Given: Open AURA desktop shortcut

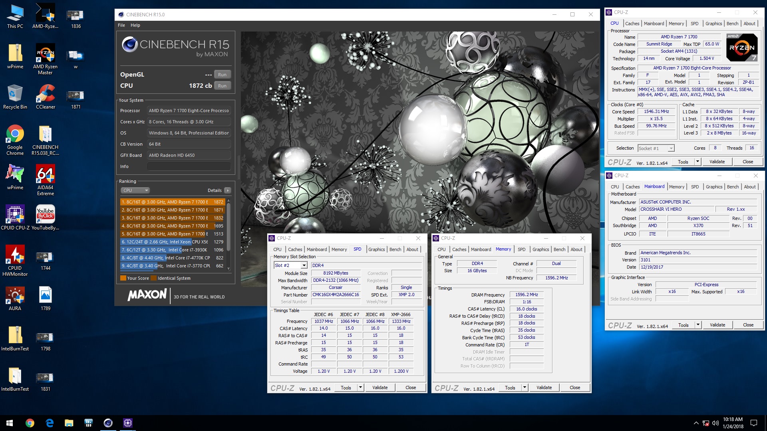Looking at the screenshot, I should [15, 299].
